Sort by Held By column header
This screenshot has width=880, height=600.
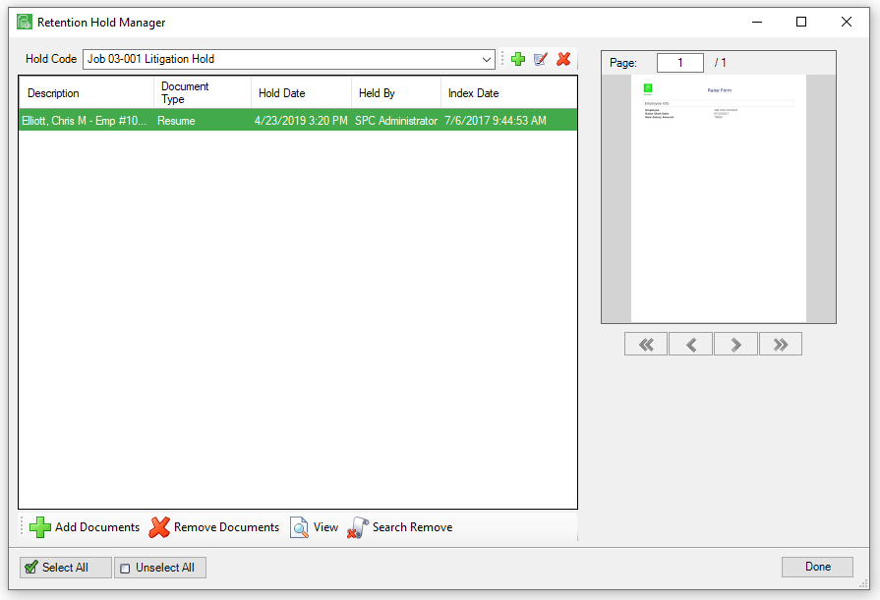coord(396,92)
